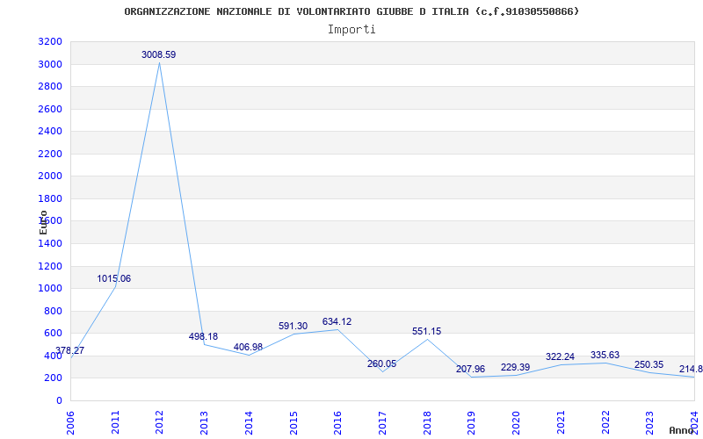Click the y-axis value 1000
This screenshot has width=703, height=439.
point(51,289)
